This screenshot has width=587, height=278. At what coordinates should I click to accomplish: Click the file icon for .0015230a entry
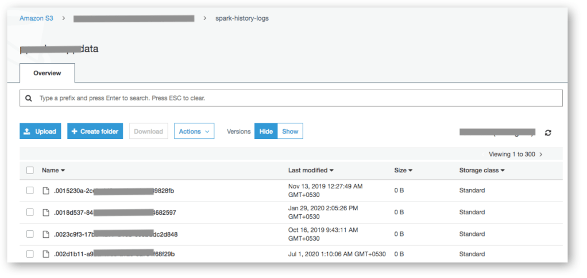tap(46, 191)
